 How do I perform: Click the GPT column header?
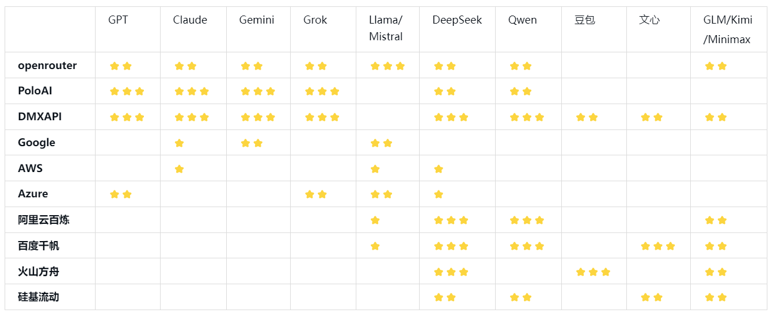click(118, 20)
